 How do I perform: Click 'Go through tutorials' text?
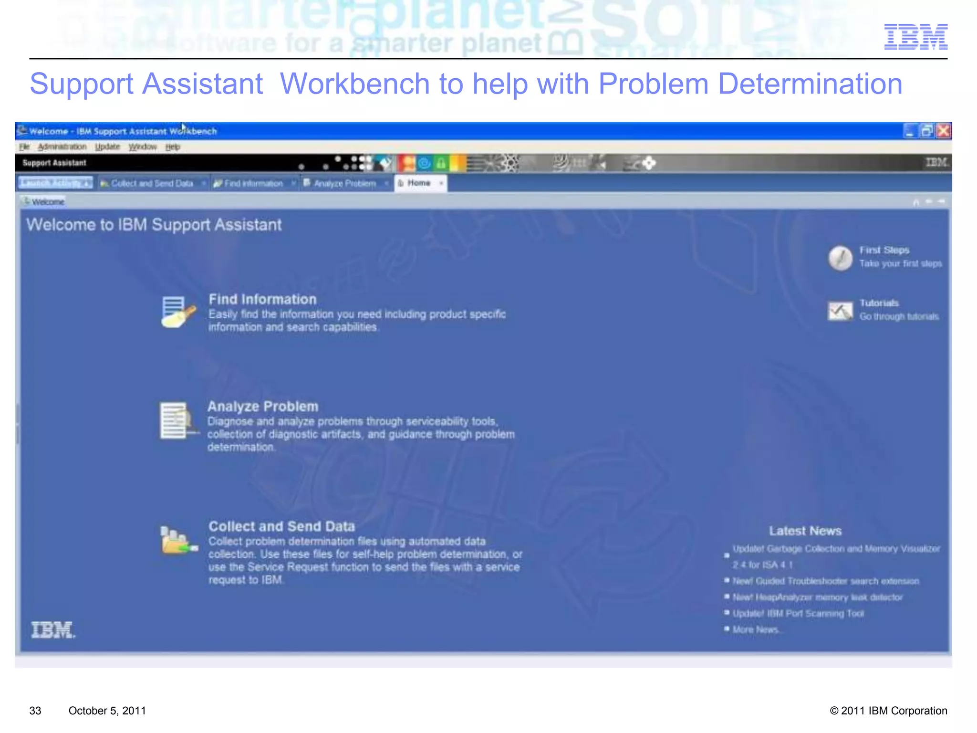(899, 316)
